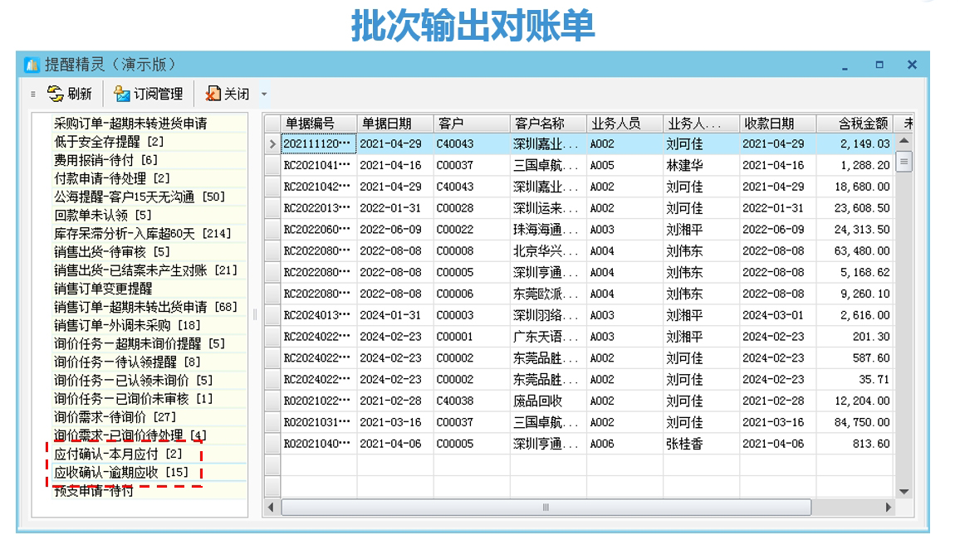Open 订阅管理 subscription management
This screenshot has width=960, height=554.
(x=149, y=94)
